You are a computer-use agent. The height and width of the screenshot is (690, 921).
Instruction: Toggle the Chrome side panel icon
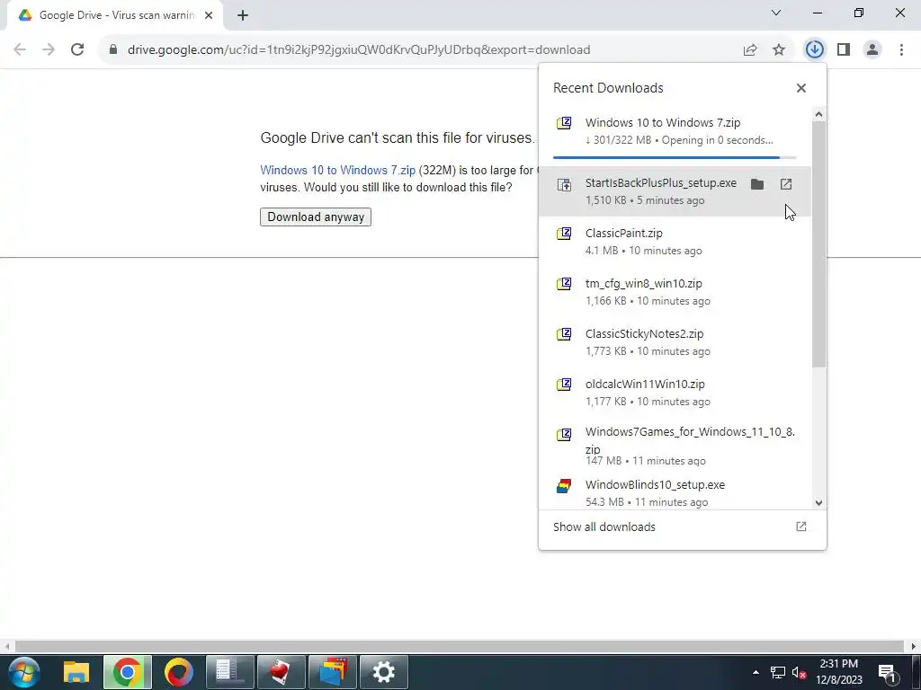[x=844, y=50]
